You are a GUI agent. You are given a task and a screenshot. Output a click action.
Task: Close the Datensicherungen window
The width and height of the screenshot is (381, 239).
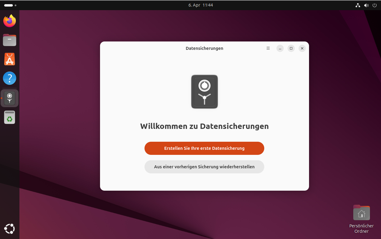pyautogui.click(x=302, y=48)
